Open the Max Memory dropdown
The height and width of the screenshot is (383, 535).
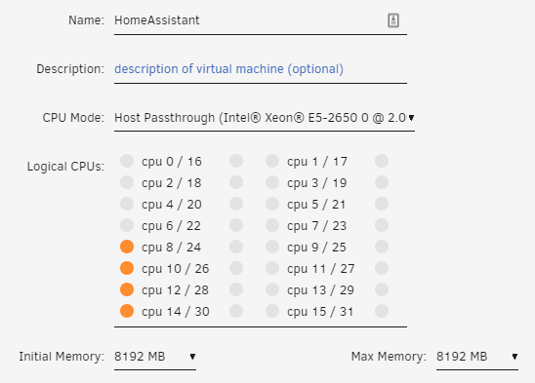coord(477,357)
